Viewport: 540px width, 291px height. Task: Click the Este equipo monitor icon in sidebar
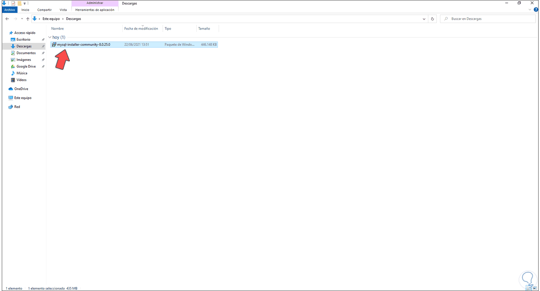coord(11,98)
